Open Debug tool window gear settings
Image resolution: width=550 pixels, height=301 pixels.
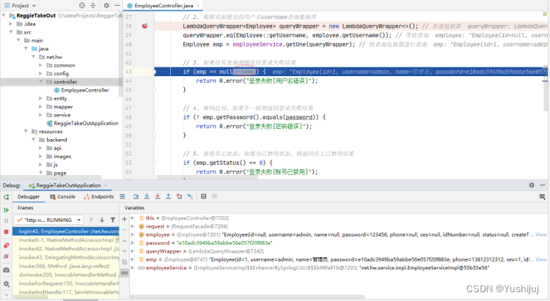click(532, 185)
